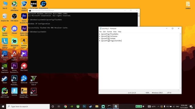Click the Cortana circle taskbar icon
This screenshot has height=109, width=195.
pos(53,106)
